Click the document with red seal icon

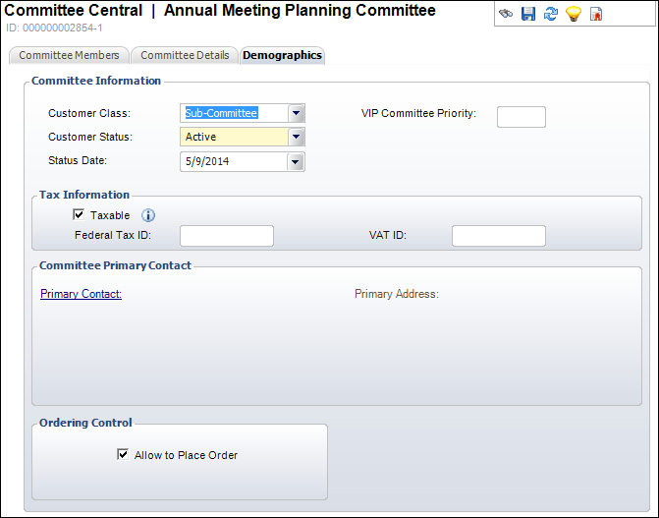click(596, 14)
